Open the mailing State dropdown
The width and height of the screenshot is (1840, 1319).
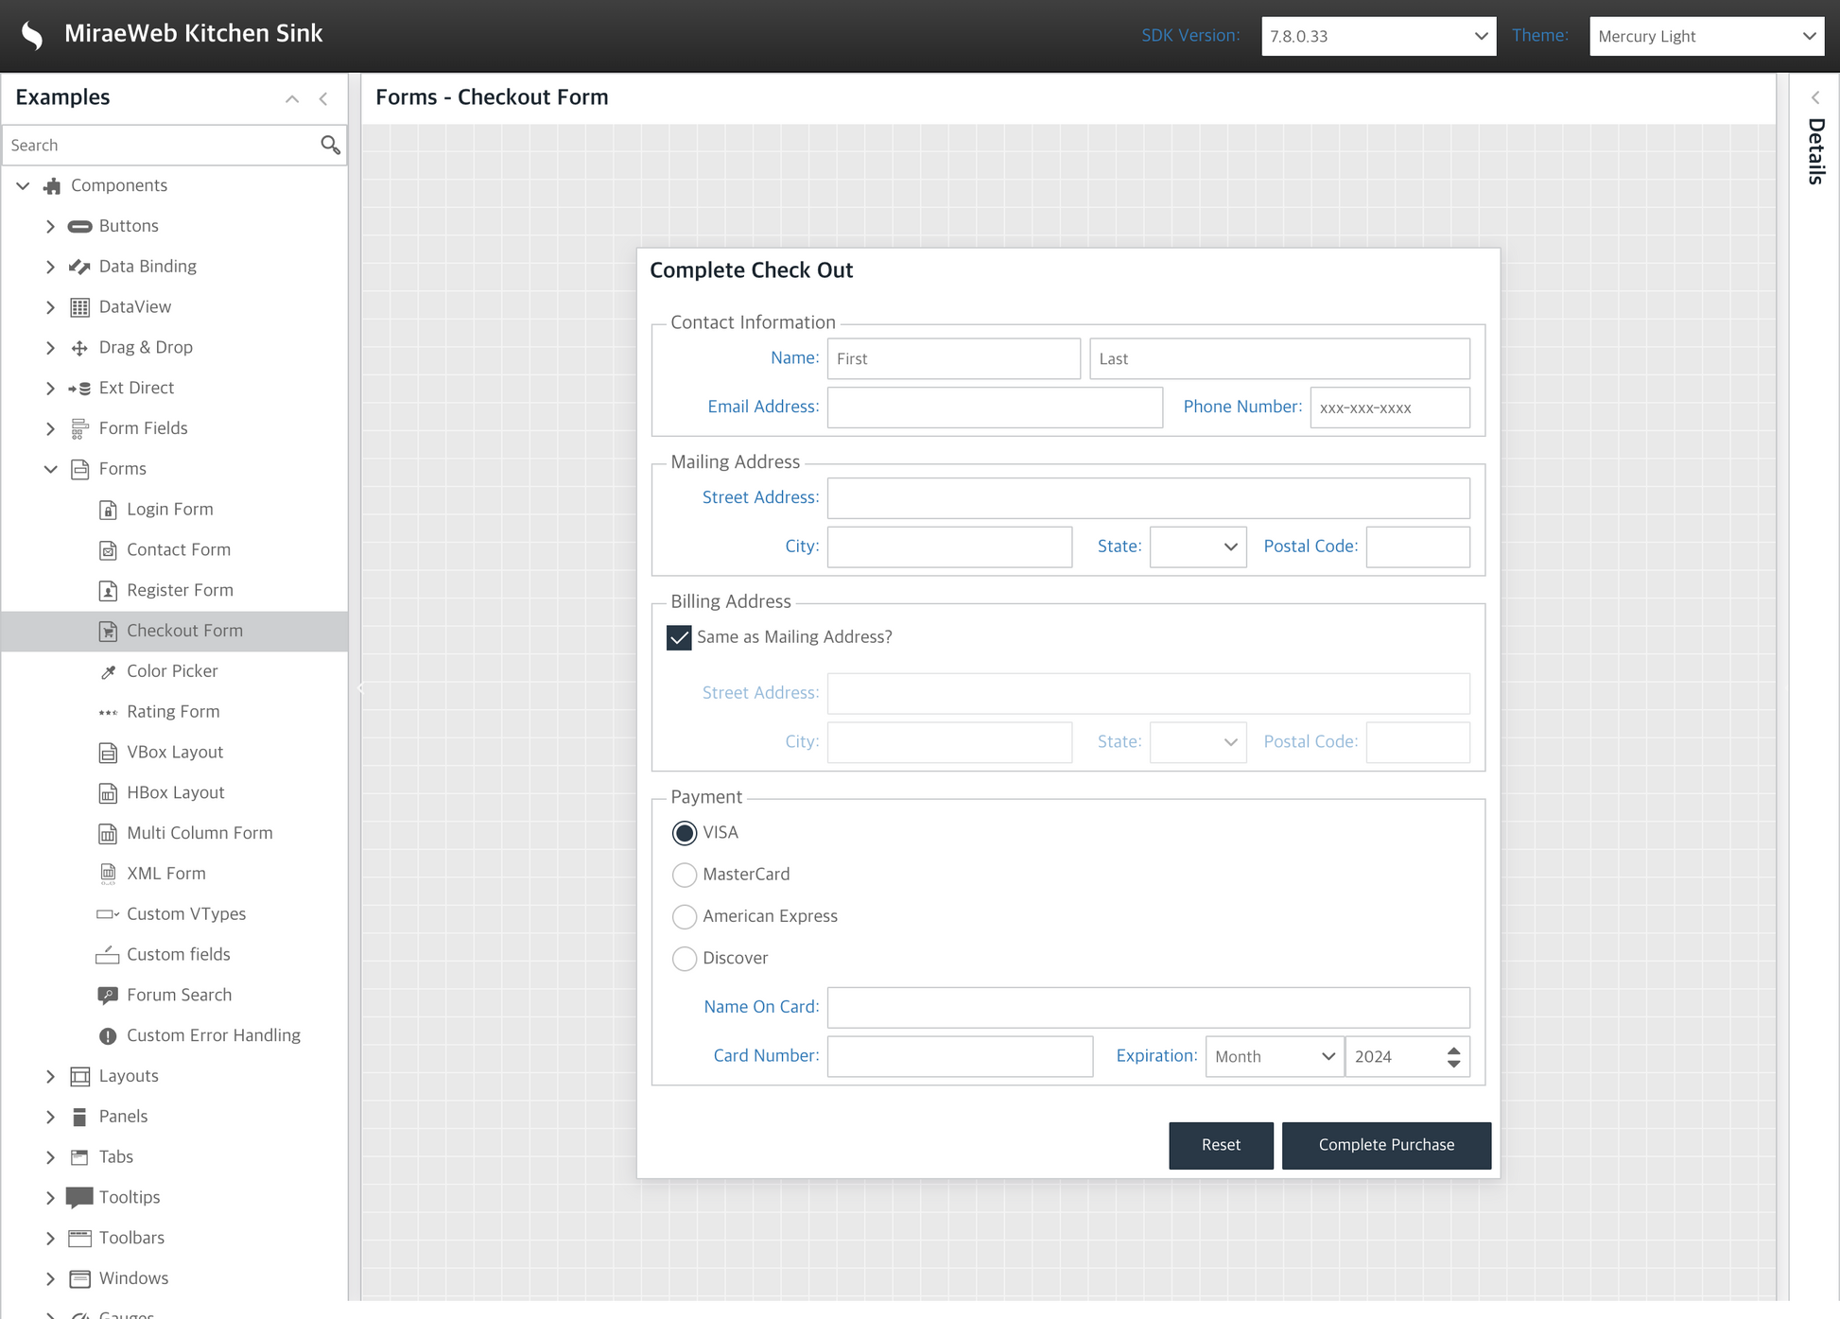click(1229, 547)
